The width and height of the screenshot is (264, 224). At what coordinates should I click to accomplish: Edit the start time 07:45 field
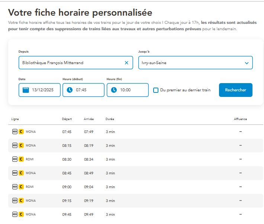pos(84,90)
